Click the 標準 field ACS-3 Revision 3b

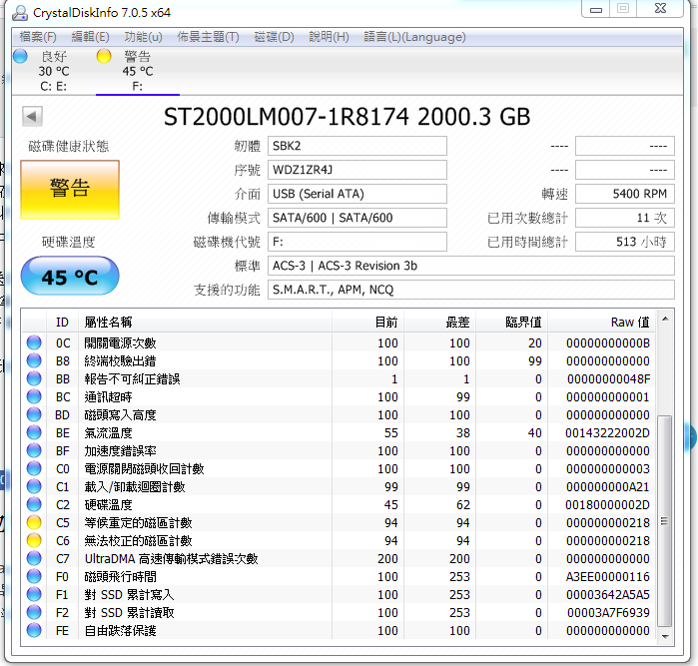(471, 267)
